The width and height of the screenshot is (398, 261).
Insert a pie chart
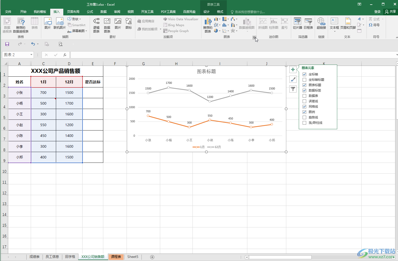[216, 31]
